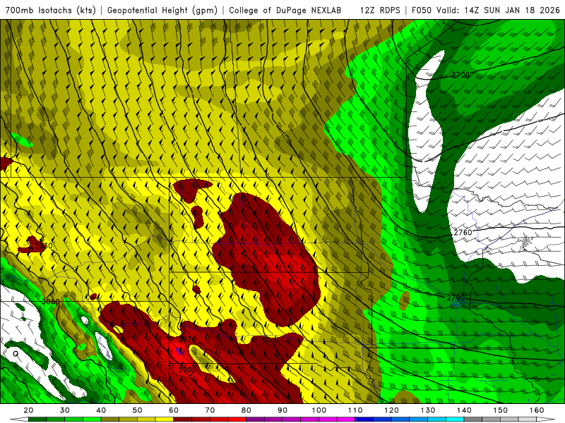Click the legend value 100
565x423 pixels.
[319, 410]
